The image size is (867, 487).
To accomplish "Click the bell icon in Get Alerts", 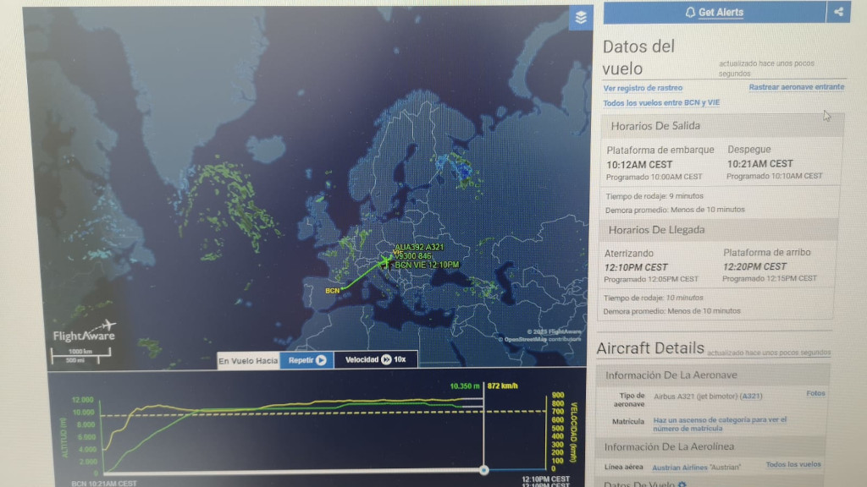I will pyautogui.click(x=690, y=13).
